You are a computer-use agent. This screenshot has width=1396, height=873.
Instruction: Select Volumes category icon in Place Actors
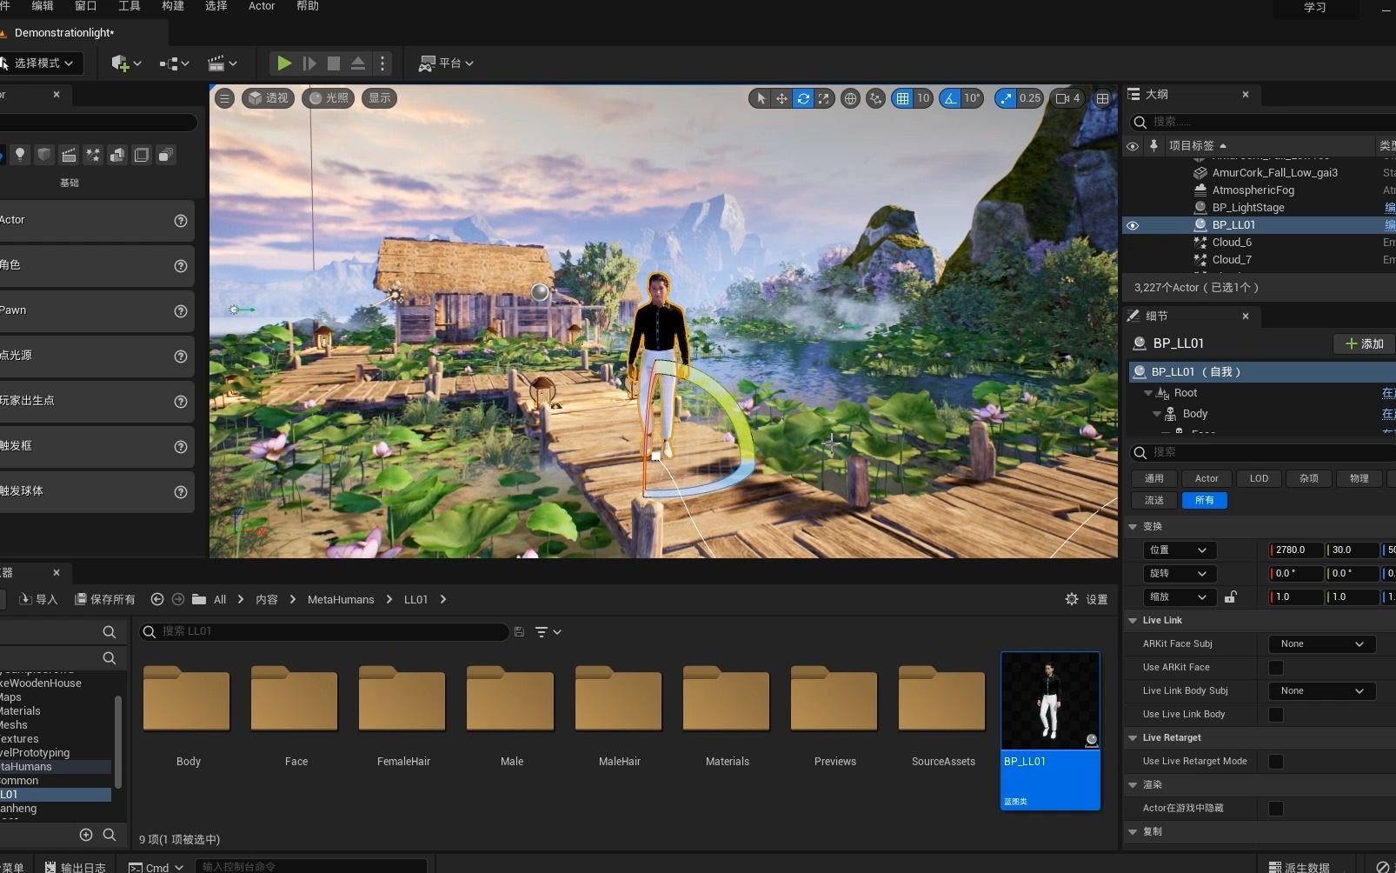click(x=141, y=155)
